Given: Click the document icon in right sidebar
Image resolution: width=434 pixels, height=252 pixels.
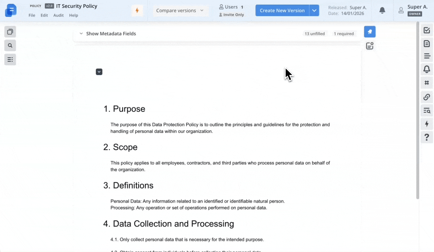Looking at the screenshot, I should click(427, 44).
